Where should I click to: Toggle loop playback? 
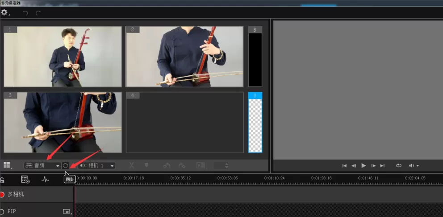399,166
